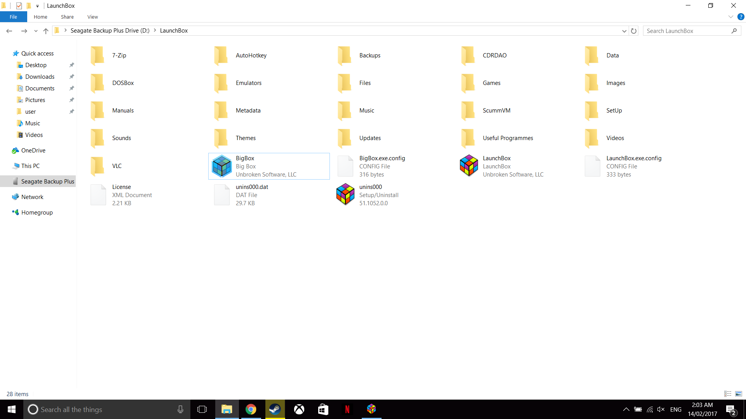Open the Windows Start menu

pyautogui.click(x=12, y=409)
